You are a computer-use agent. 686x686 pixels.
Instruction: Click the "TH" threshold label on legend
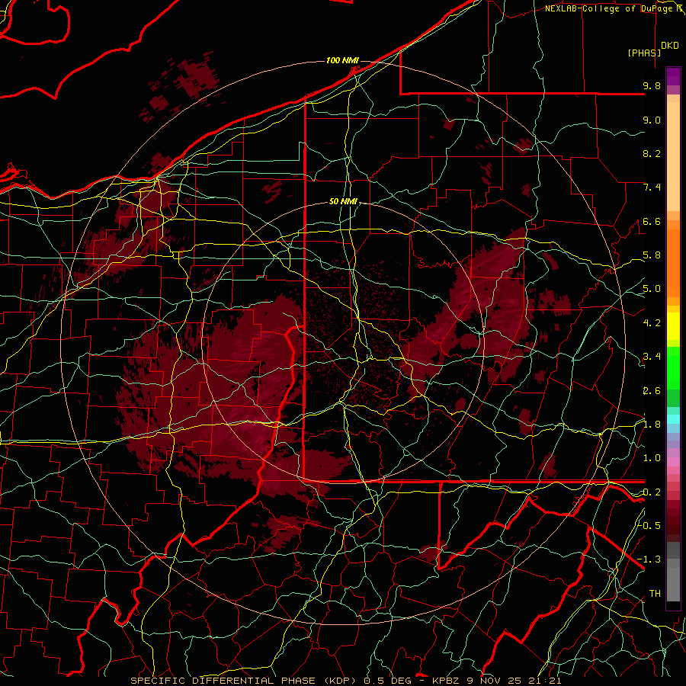coord(655,593)
